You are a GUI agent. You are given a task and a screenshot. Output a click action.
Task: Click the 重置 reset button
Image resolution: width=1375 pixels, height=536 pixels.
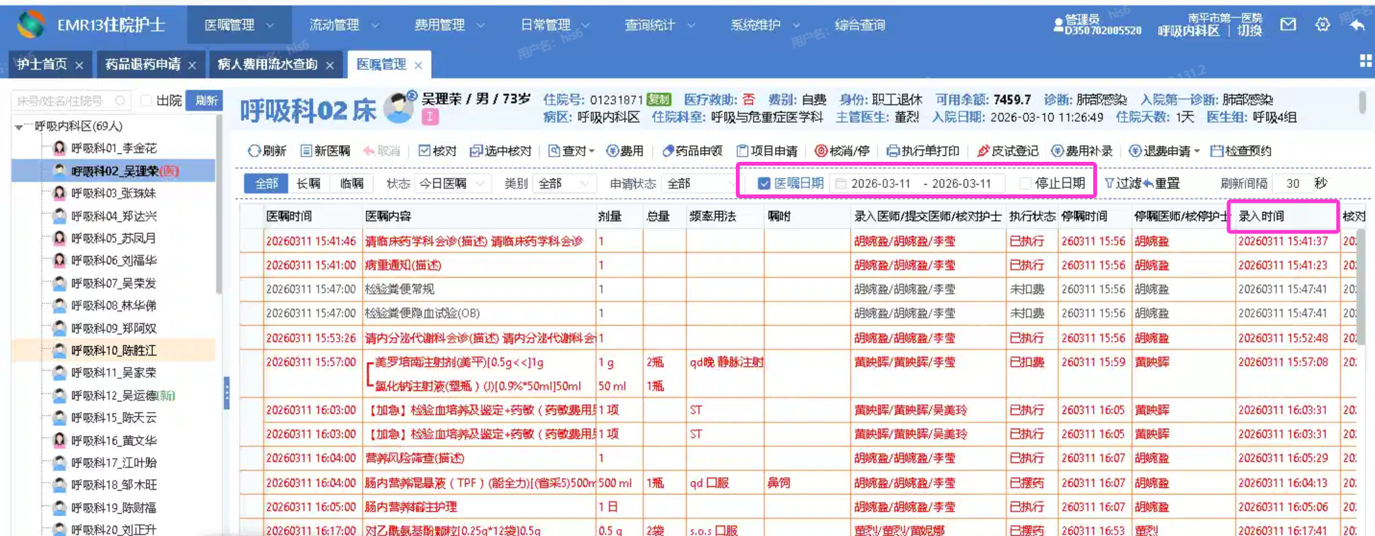click(x=1162, y=184)
